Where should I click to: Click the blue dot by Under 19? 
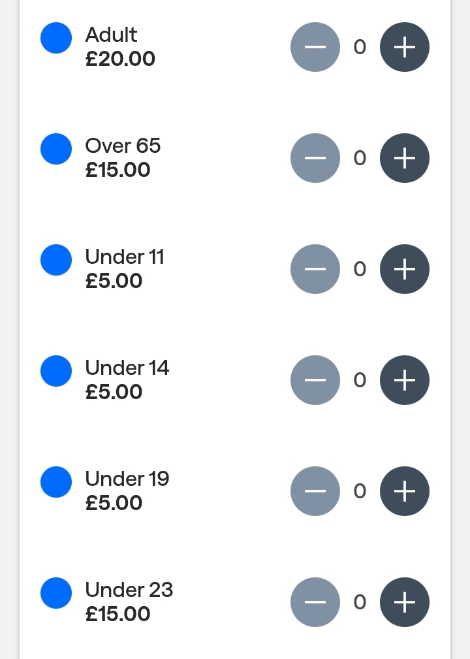coord(56,482)
